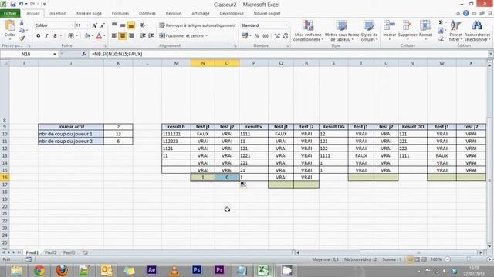The height and width of the screenshot is (277, 494).
Task: Increase cell indent
Action: (151, 36)
